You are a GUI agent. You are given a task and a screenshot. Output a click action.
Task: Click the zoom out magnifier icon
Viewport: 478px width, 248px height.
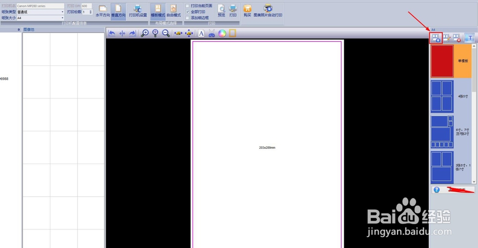click(166, 33)
